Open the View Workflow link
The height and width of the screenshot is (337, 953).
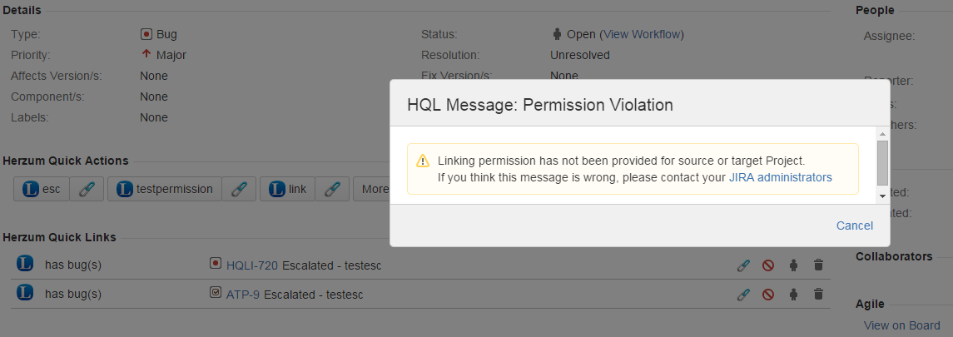pos(641,34)
